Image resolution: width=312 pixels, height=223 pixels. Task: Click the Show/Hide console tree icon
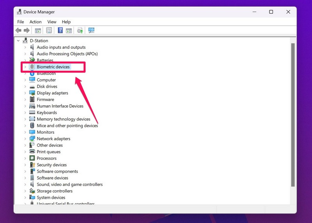[38, 30]
